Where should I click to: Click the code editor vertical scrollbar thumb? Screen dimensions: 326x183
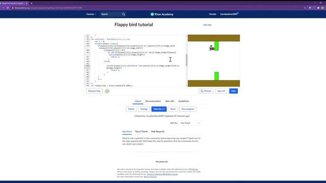click(x=186, y=60)
